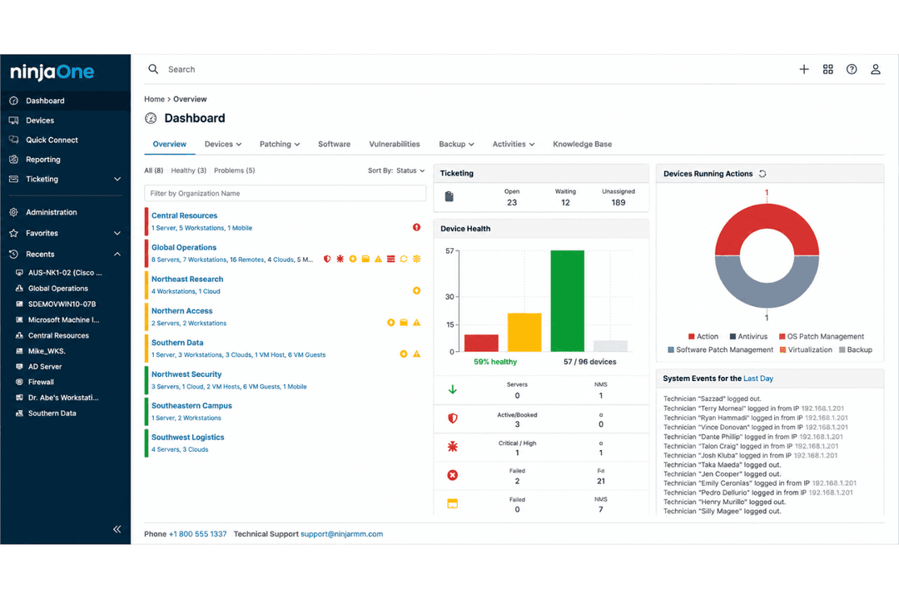
Task: Open the user profile icon
Action: 876,69
